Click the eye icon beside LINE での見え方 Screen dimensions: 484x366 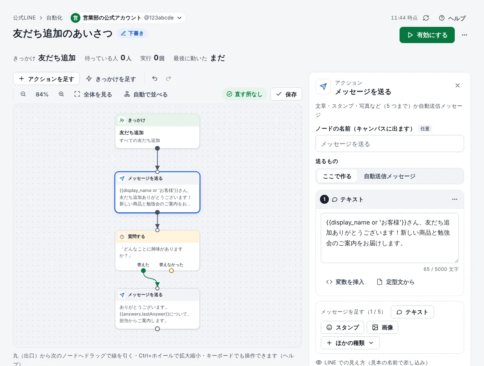click(x=319, y=362)
